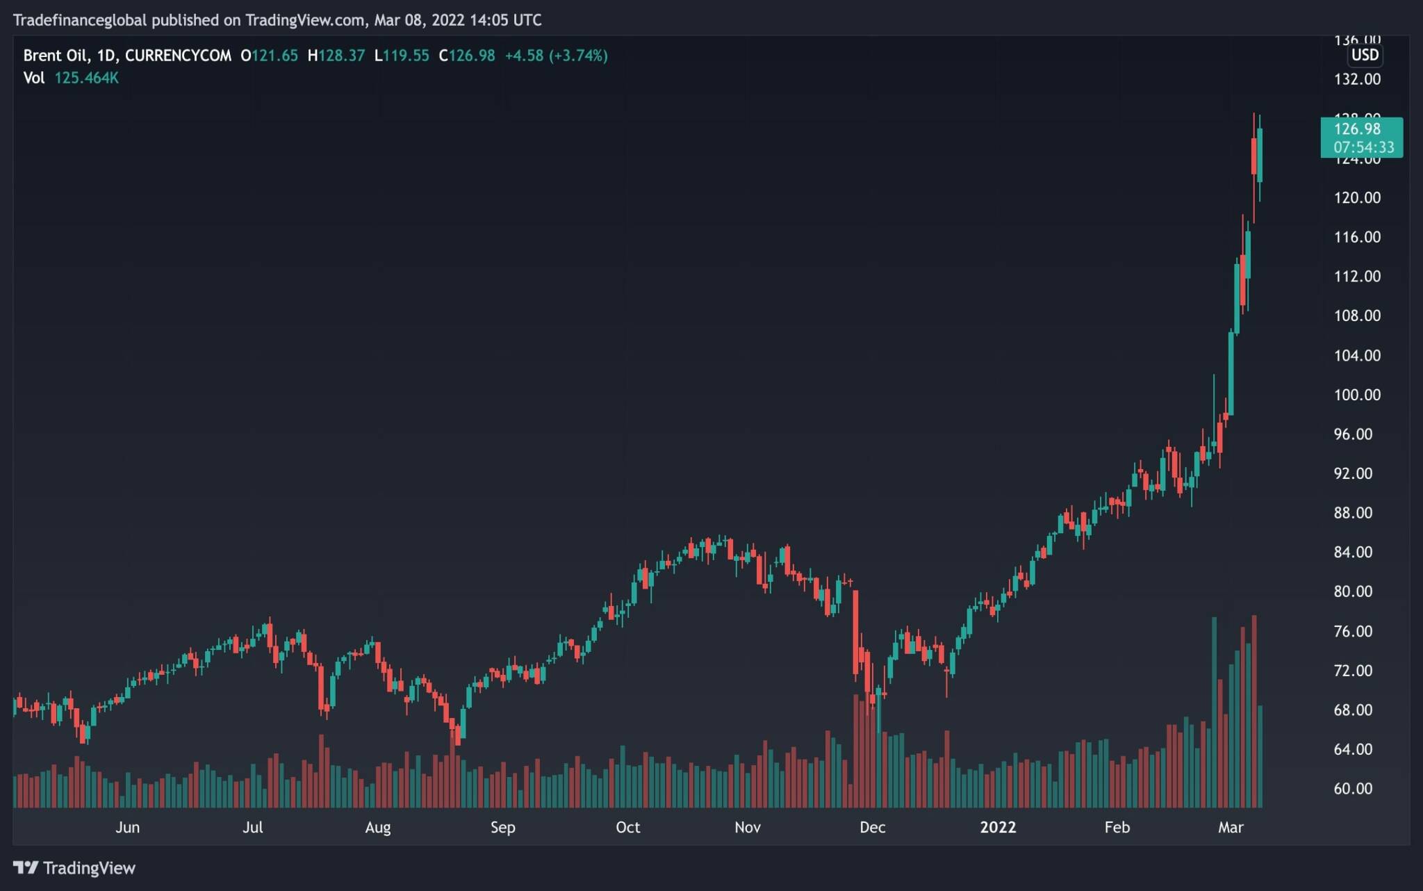Click the volume value 125.464K
The height and width of the screenshot is (891, 1423).
tap(86, 78)
